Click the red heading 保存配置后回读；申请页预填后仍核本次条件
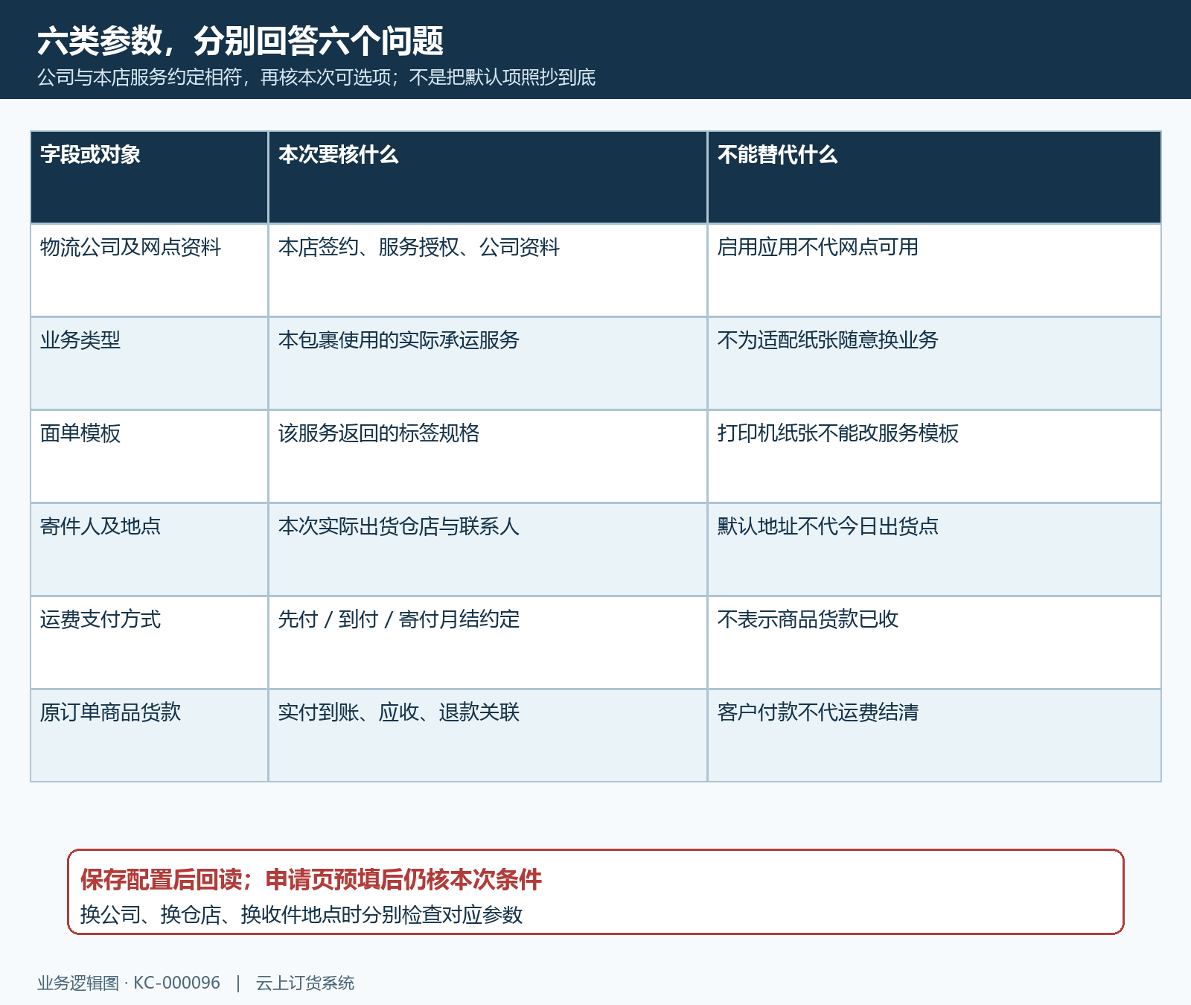 [x=311, y=880]
